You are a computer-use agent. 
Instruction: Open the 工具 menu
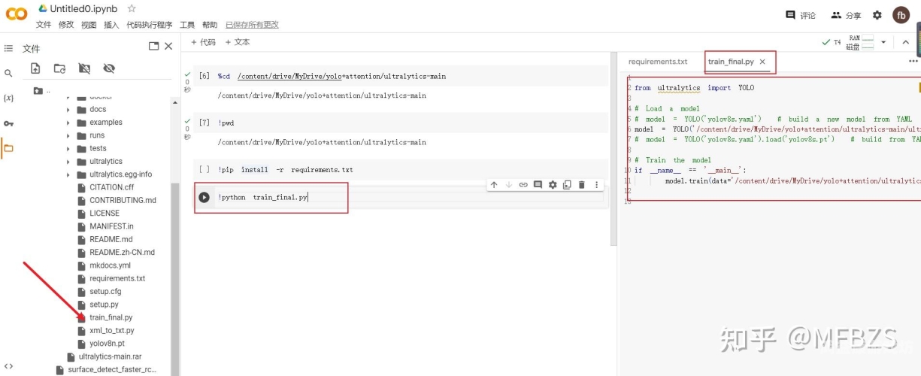coord(187,25)
